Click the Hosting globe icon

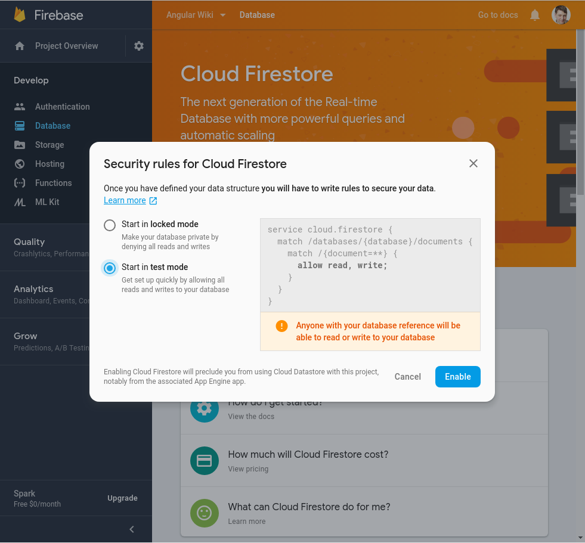(x=20, y=164)
